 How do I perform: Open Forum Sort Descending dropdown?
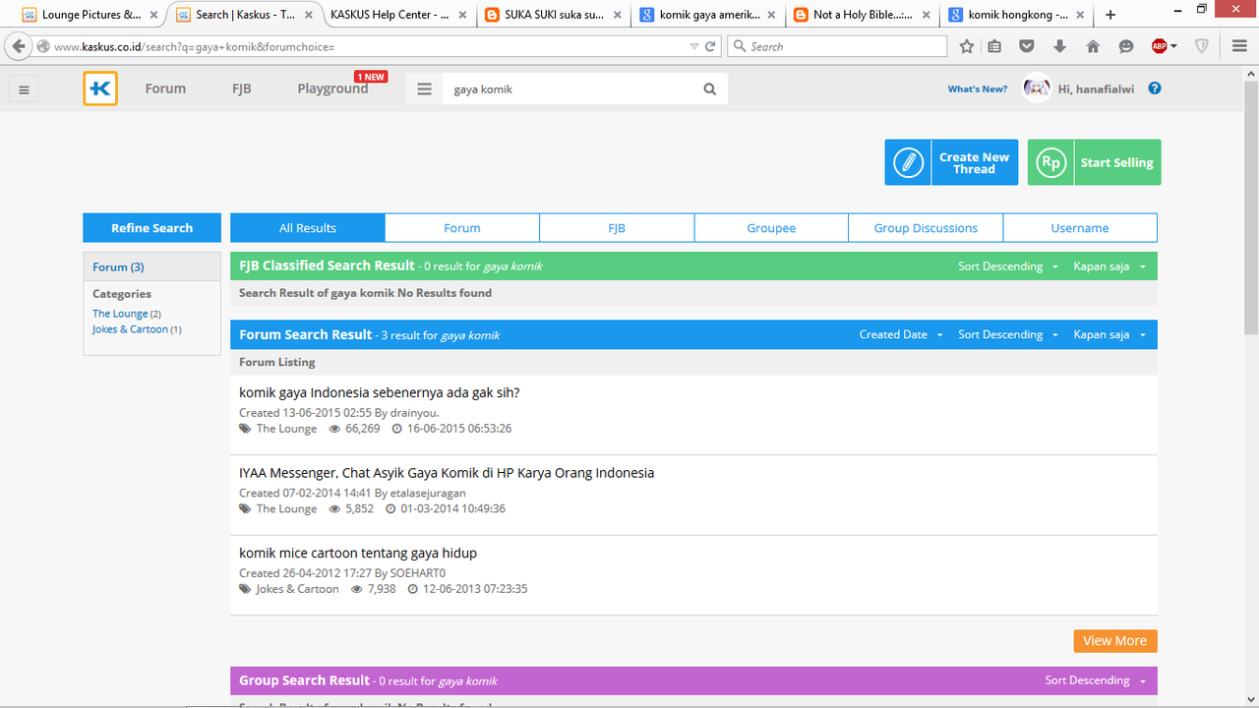(x=1008, y=334)
